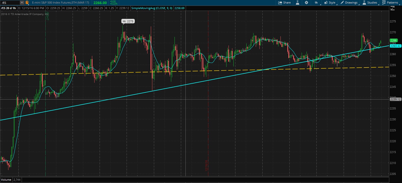Click the Hi: 2273 price bubble
The height and width of the screenshot is (183, 402).
(128, 21)
